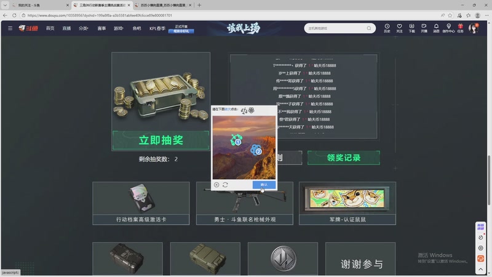Click the floating sidebar target icon
This screenshot has height=277, width=492.
(x=480, y=248)
